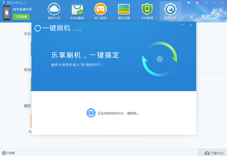Click the feedback speech bubble icon
The height and width of the screenshot is (156, 227).
(189, 2)
